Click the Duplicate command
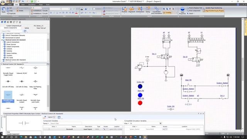Viewport: 247px width, 139px height. pos(11,14)
